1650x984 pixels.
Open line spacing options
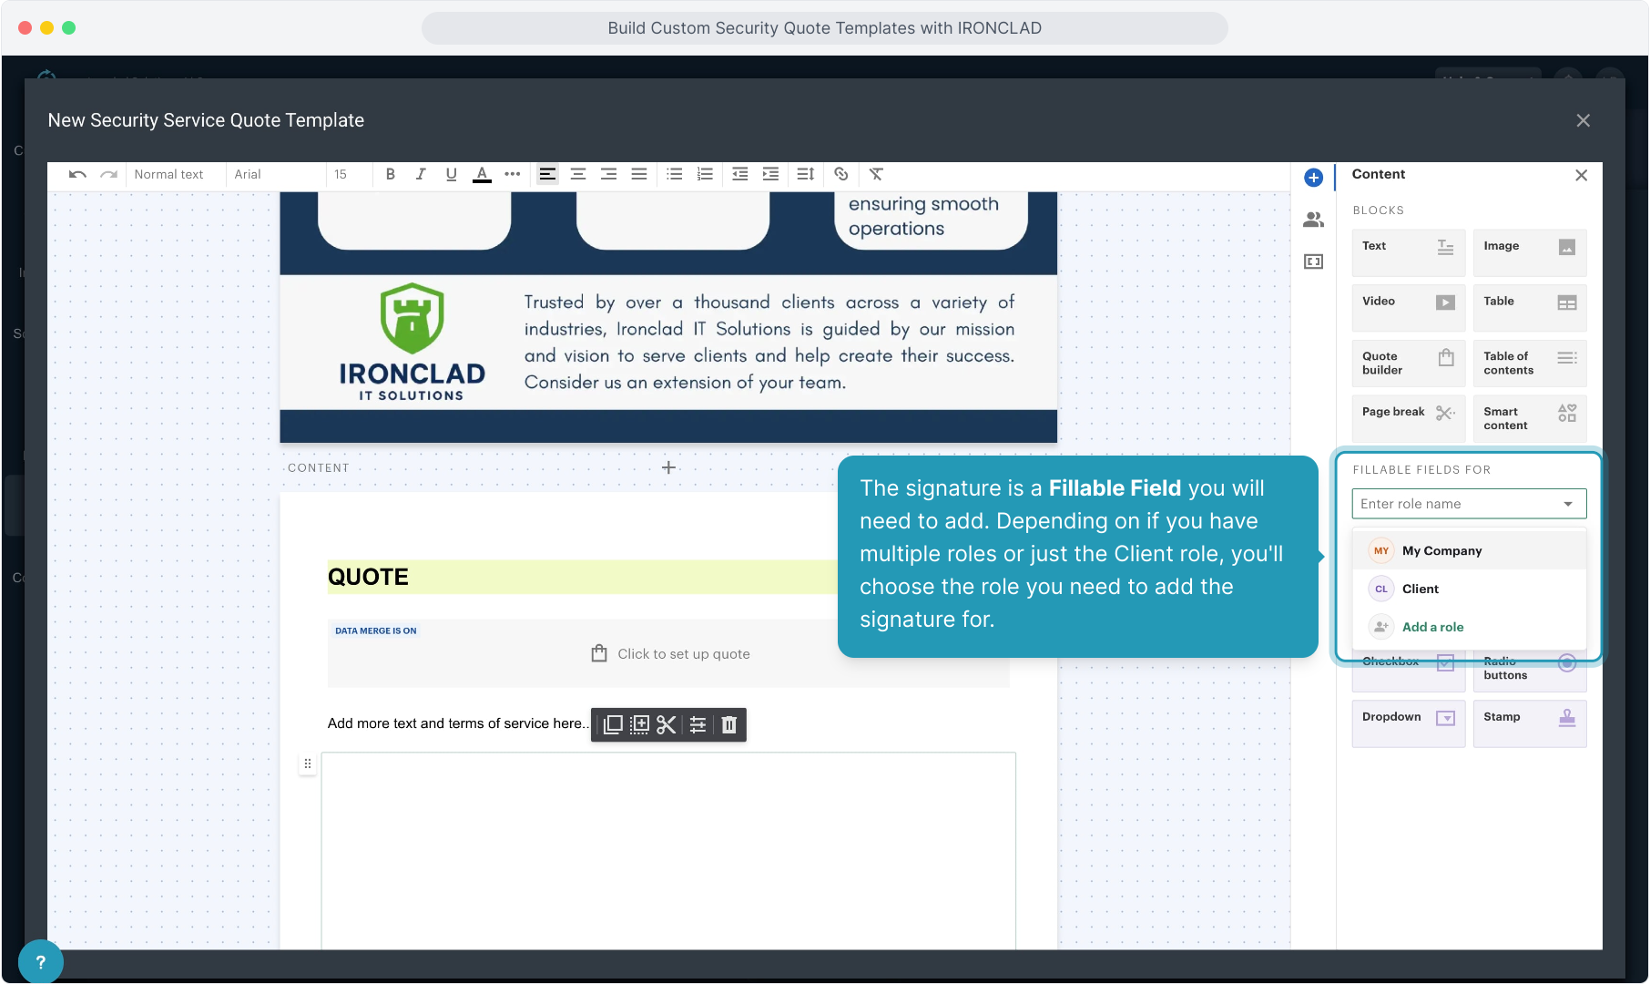805,174
